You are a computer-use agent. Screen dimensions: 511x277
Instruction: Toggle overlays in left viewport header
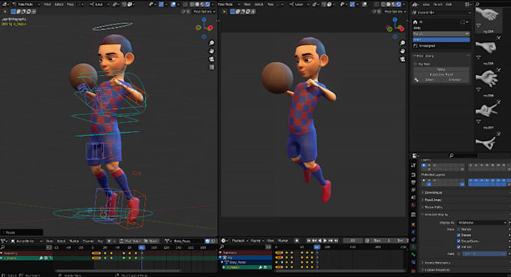173,5
